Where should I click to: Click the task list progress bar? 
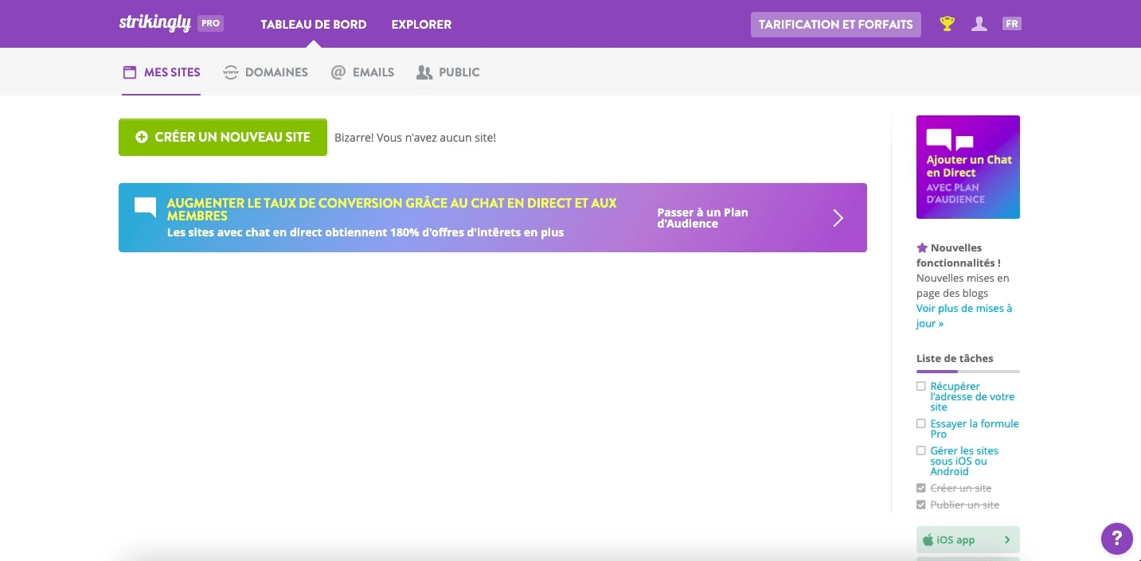point(967,371)
